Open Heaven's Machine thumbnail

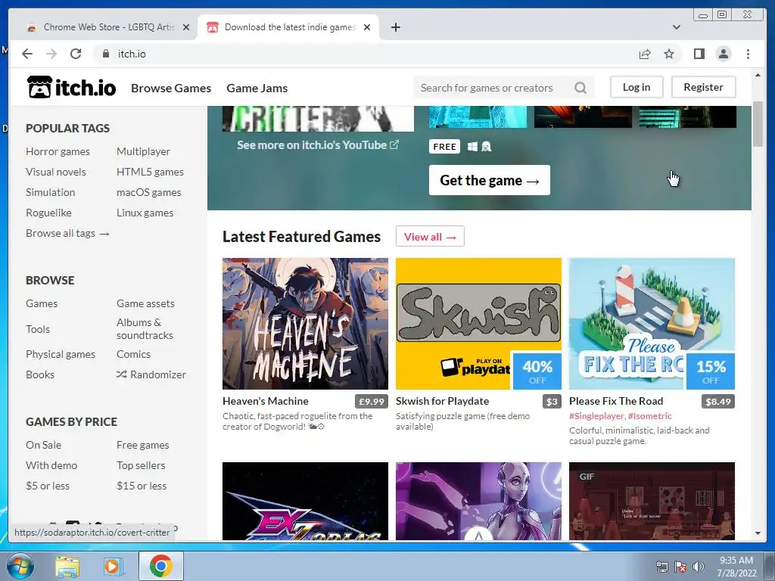click(306, 324)
